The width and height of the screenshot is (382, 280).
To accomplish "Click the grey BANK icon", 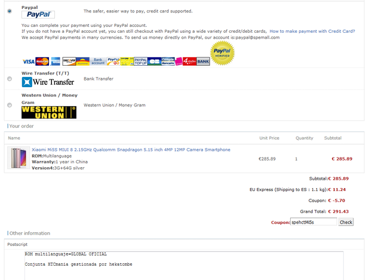I will click(x=203, y=61).
